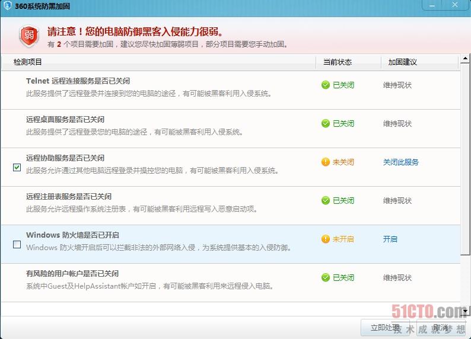Image resolution: width=471 pixels, height=339 pixels.
Task: Click green check icon in 远程桌面服务 row
Action: tap(326, 123)
